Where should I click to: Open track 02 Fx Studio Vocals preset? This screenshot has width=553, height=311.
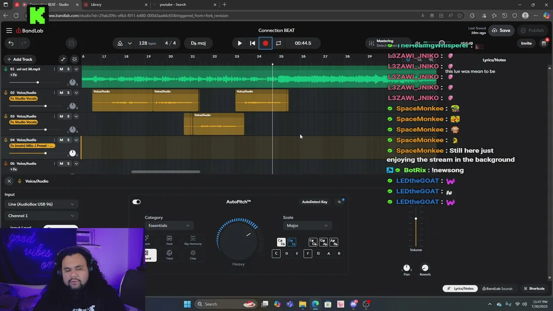pyautogui.click(x=23, y=98)
